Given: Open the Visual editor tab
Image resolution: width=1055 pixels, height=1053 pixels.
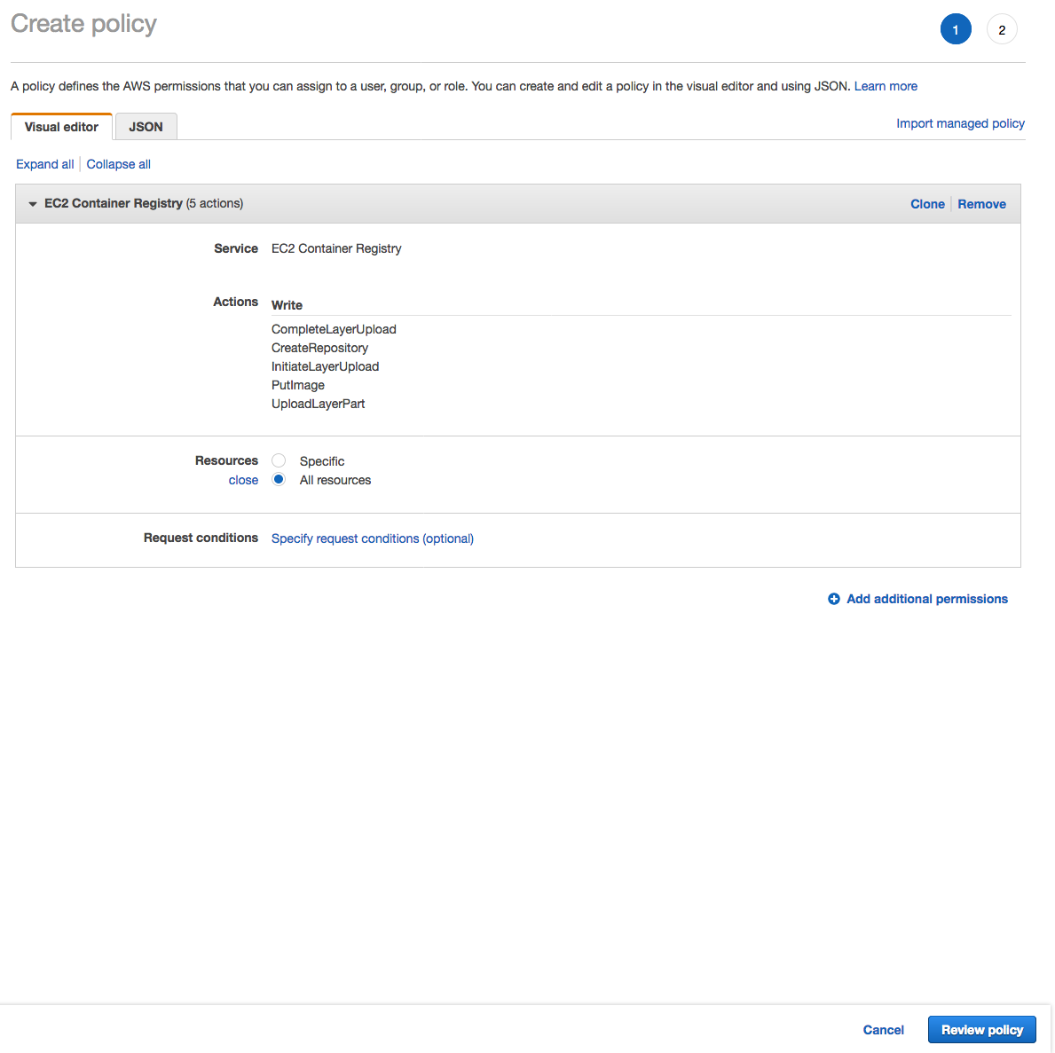Looking at the screenshot, I should [x=61, y=127].
